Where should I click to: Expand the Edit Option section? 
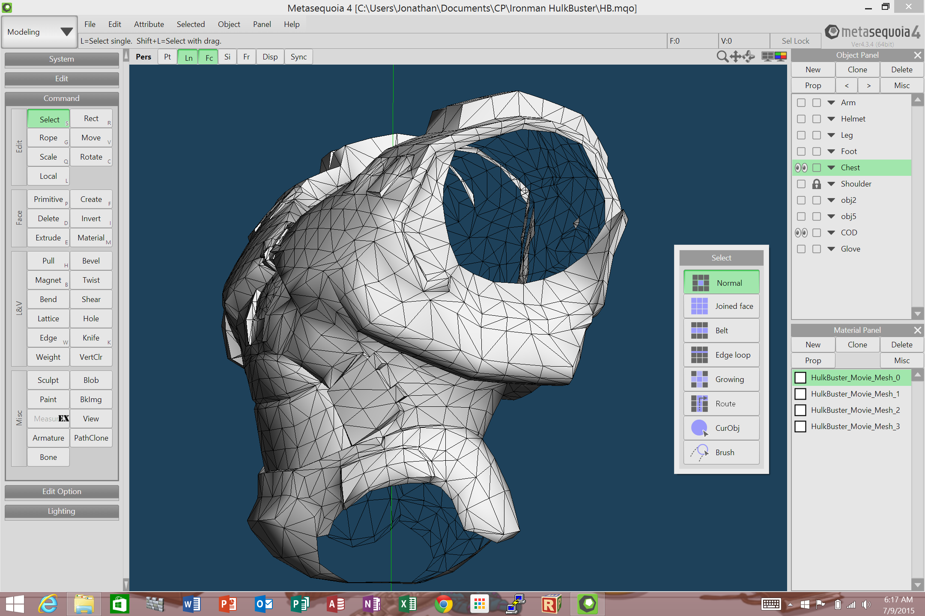coord(62,492)
